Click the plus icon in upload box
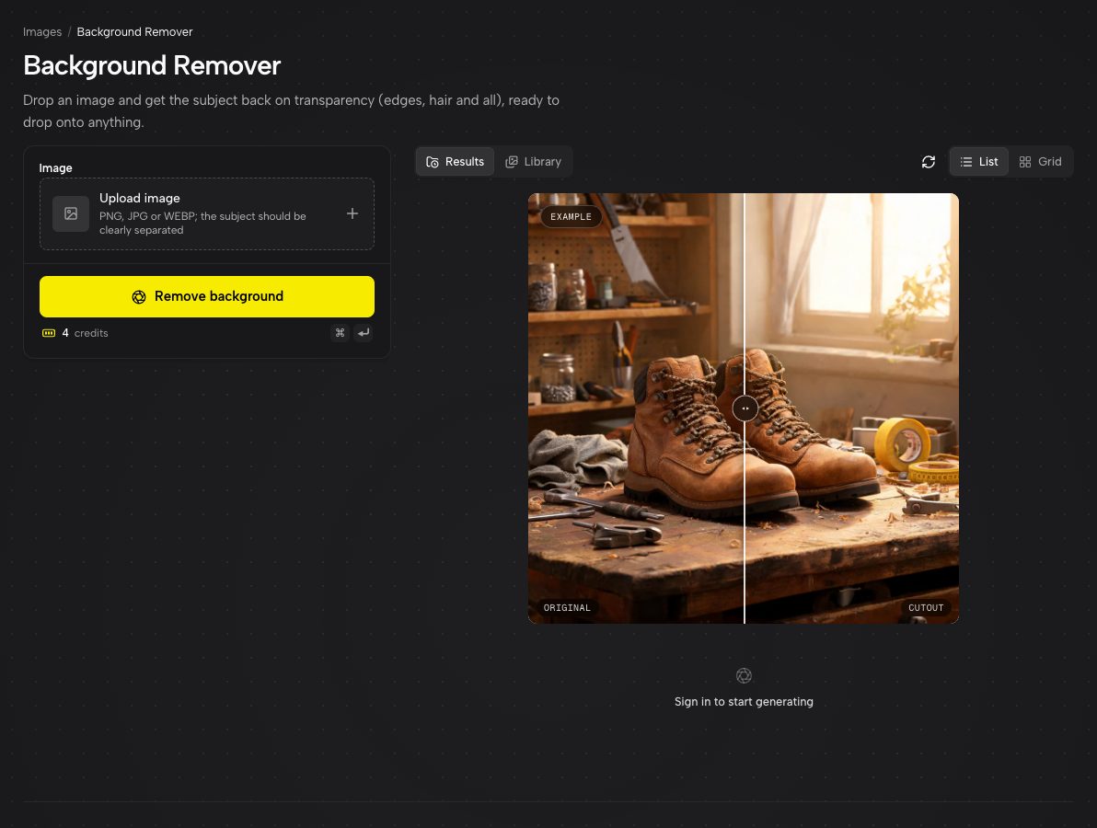This screenshot has width=1097, height=828. click(x=352, y=213)
